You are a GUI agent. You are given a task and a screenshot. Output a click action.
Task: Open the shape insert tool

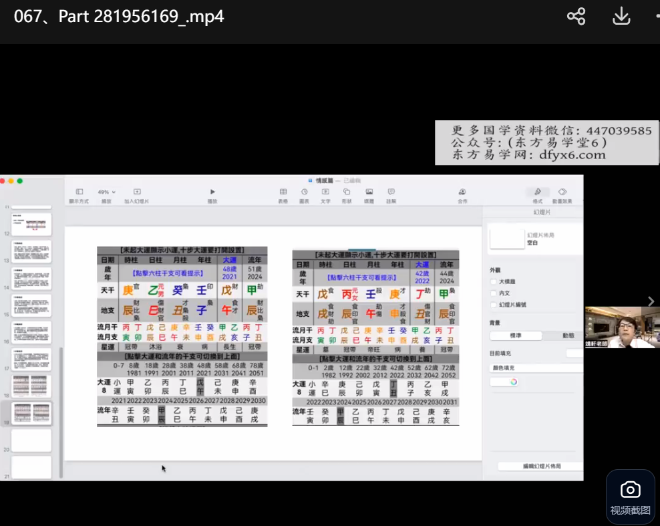347,192
